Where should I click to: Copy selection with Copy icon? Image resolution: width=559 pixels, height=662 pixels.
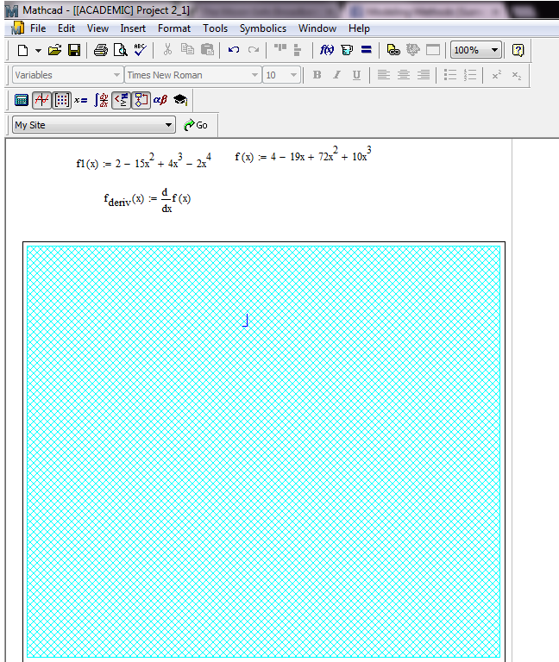coord(187,50)
